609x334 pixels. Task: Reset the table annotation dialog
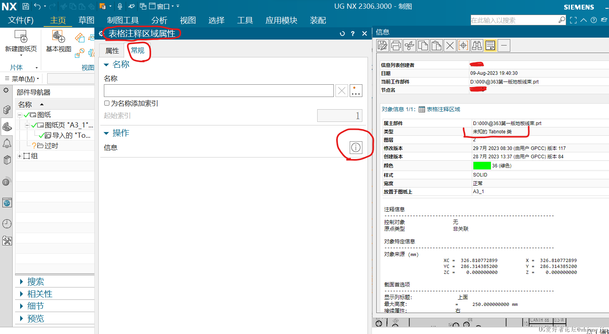(x=342, y=34)
